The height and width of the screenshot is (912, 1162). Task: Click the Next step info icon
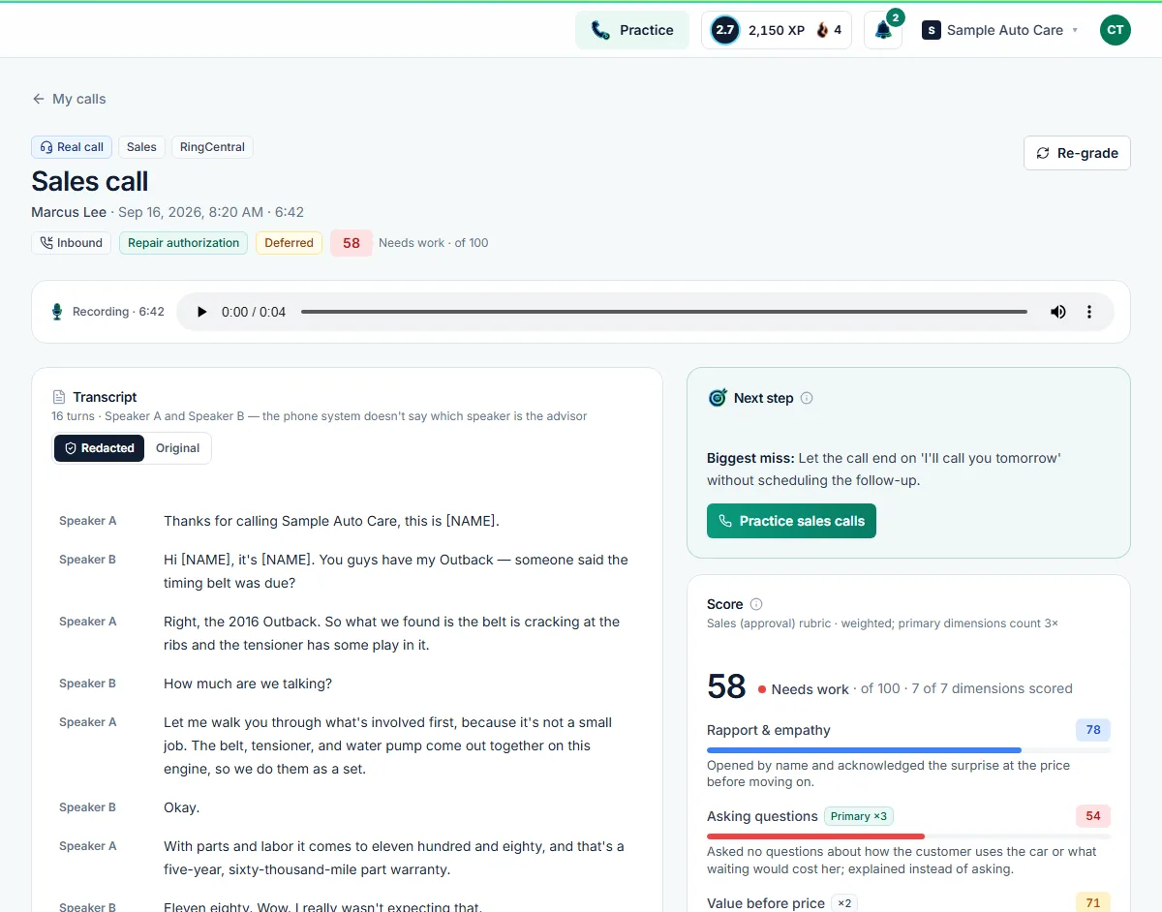click(x=807, y=398)
